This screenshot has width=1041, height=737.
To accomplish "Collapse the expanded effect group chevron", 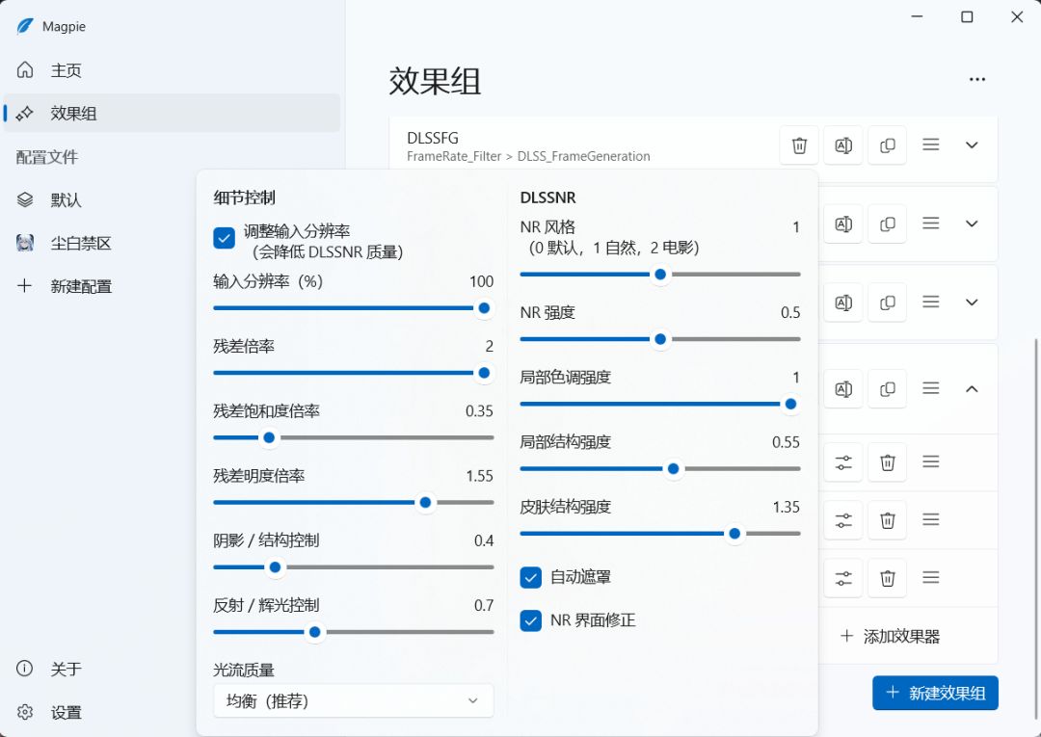I will (972, 389).
